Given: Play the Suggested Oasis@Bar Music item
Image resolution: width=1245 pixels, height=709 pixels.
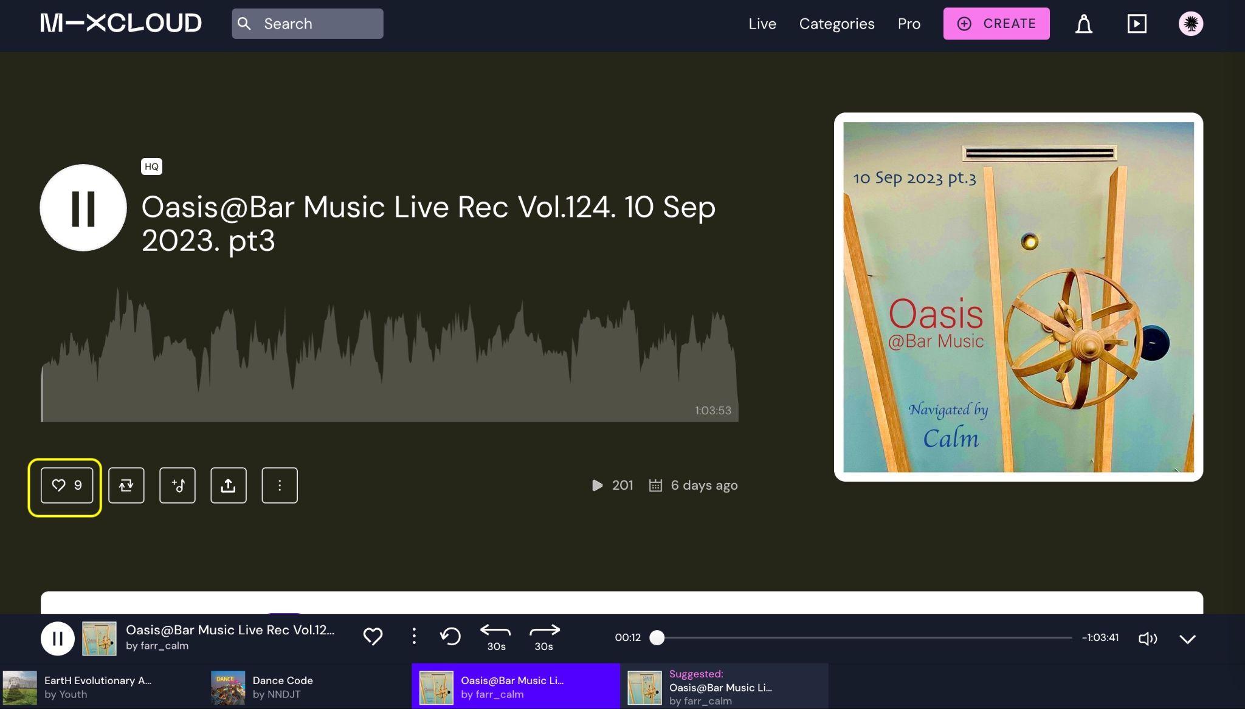Looking at the screenshot, I should 725,687.
